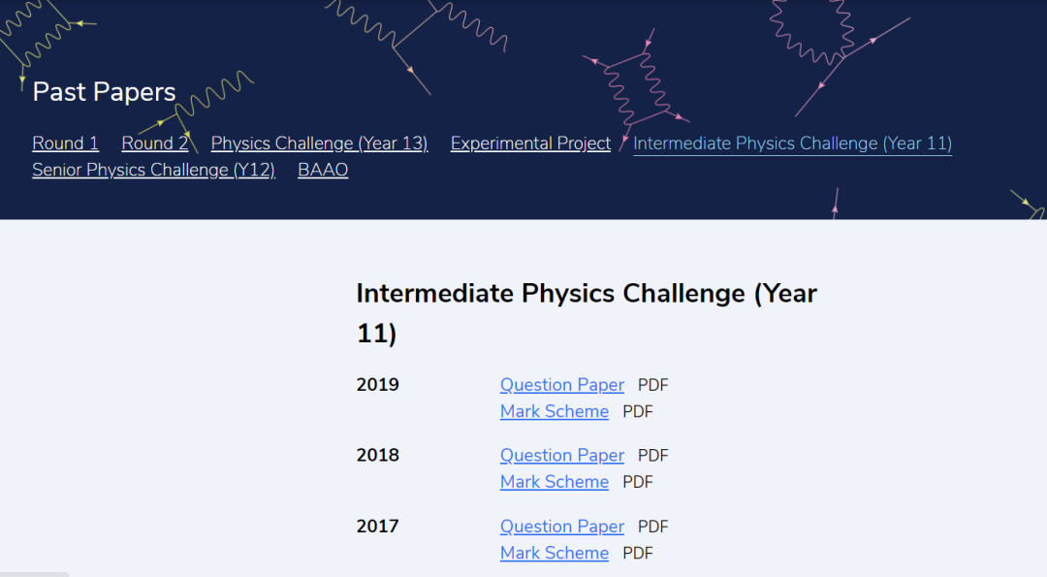Select Physics Challenge (Year 13) tab
The image size is (1047, 577).
(x=319, y=144)
